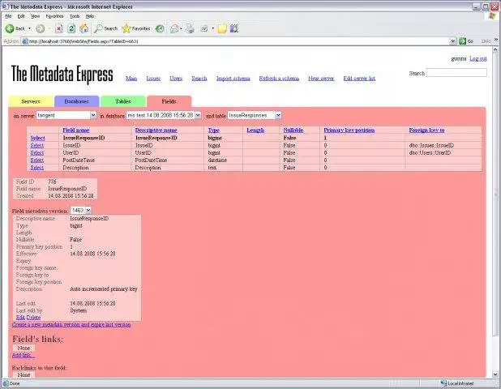The height and width of the screenshot is (389, 501).
Task: Sort table by Type column header
Action: point(214,130)
